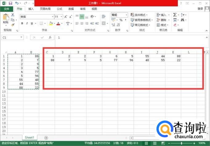Click Find and Select binoculars icon

[182, 20]
